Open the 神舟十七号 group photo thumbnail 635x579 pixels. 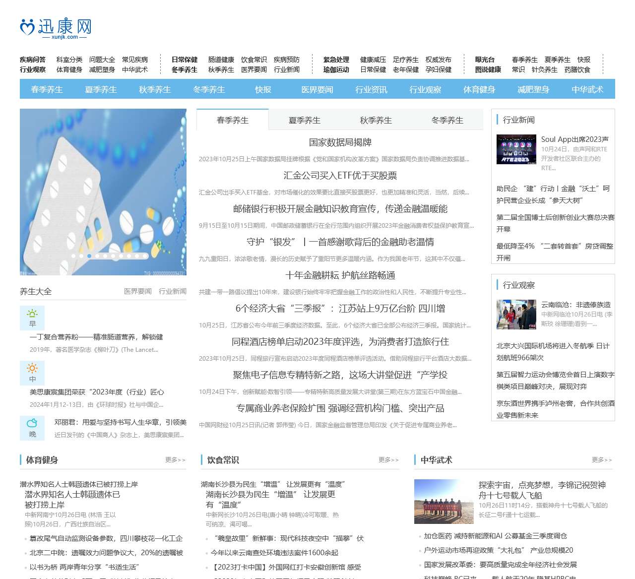[444, 502]
